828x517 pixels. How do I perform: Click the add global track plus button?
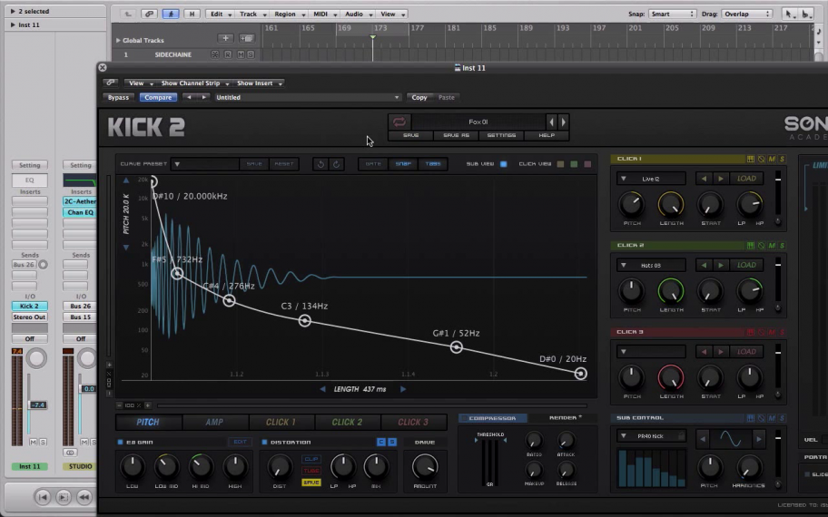225,38
